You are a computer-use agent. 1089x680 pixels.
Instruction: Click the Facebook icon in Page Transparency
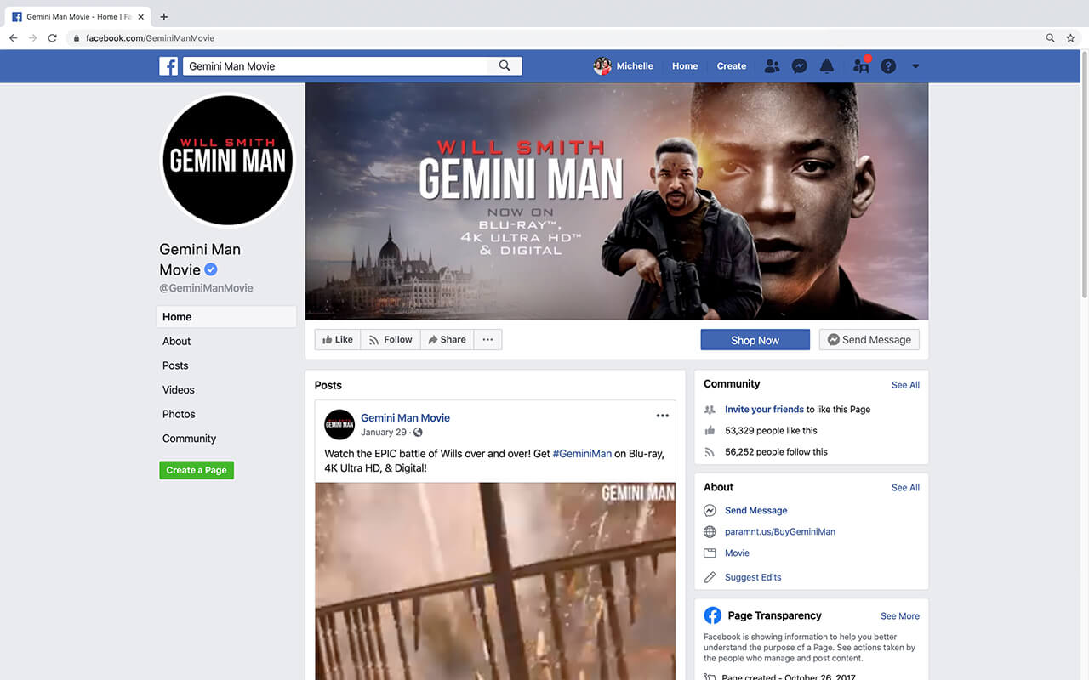(x=712, y=615)
